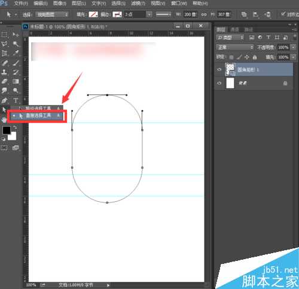Hide the rounded rectangle 1 layer
299x289 pixels.
[x=219, y=69]
